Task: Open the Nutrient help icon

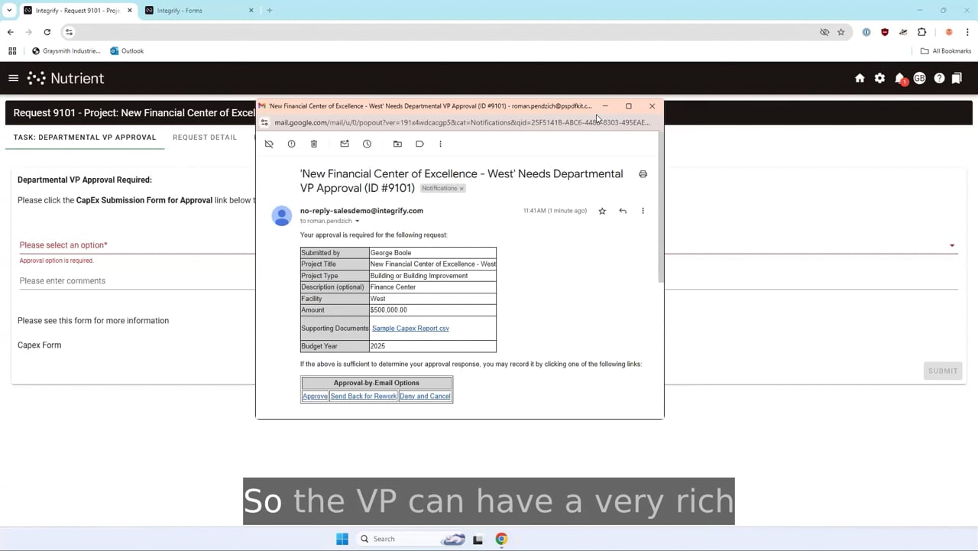Action: pos(939,78)
